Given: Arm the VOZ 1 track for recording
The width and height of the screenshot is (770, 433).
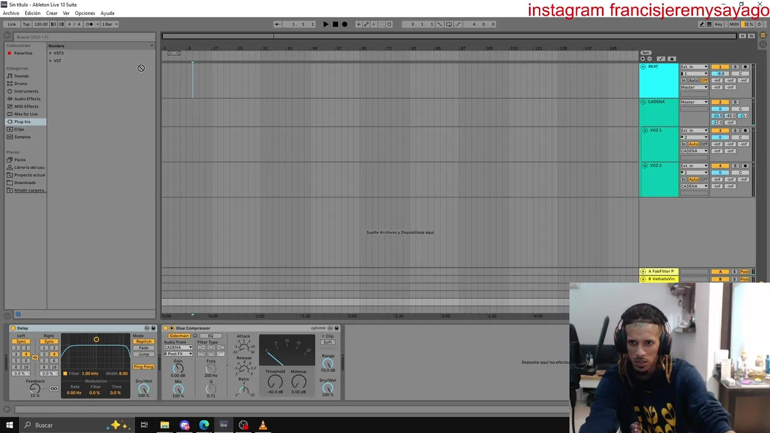Looking at the screenshot, I should [x=745, y=131].
